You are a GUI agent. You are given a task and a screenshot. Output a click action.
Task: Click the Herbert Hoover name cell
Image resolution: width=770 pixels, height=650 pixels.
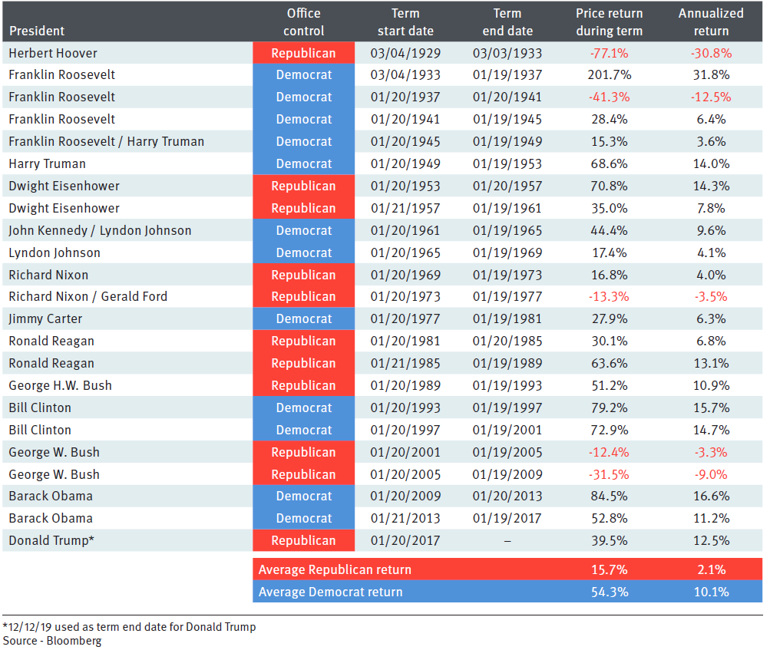coord(53,53)
